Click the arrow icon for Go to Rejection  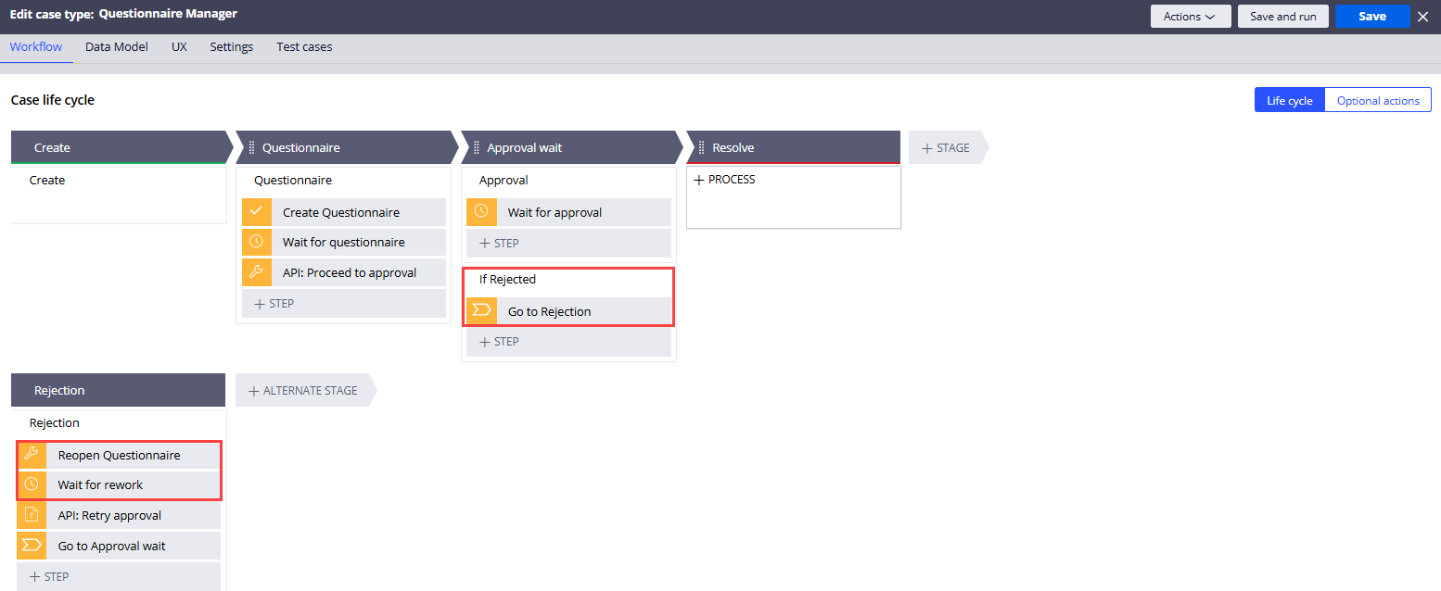481,311
